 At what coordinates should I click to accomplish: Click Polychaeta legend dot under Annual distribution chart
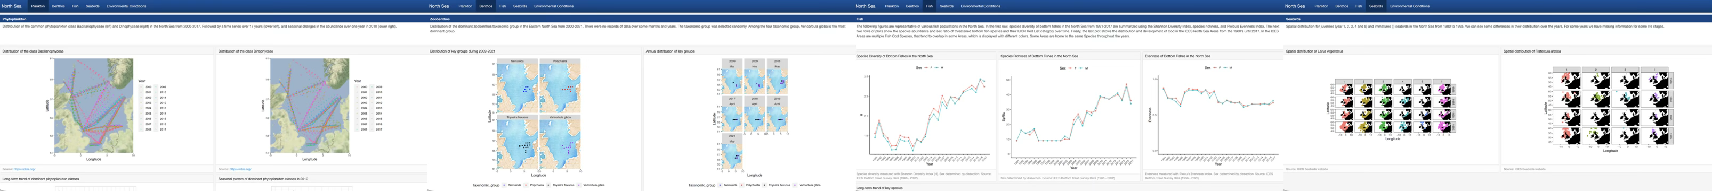pos(742,185)
